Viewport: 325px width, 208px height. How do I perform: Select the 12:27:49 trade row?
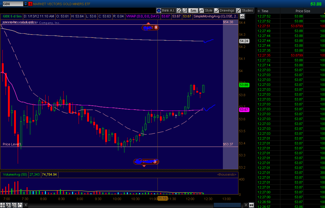pos(291,31)
